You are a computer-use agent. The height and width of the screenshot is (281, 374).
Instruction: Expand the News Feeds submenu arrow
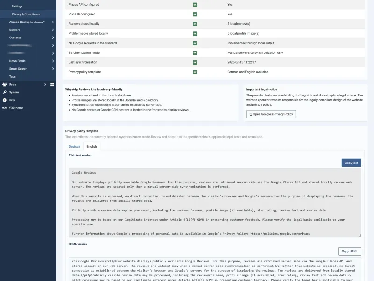[x=53, y=61]
